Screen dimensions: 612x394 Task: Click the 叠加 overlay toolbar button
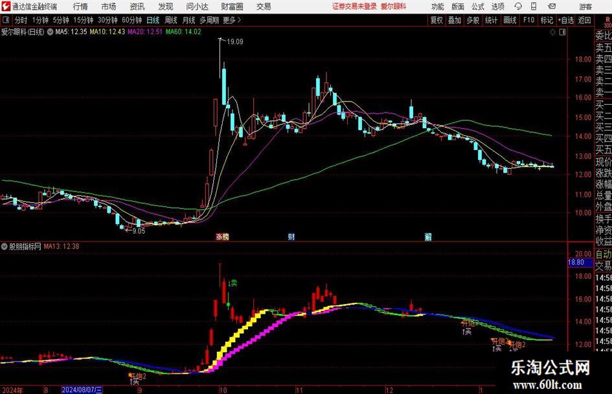[455, 20]
